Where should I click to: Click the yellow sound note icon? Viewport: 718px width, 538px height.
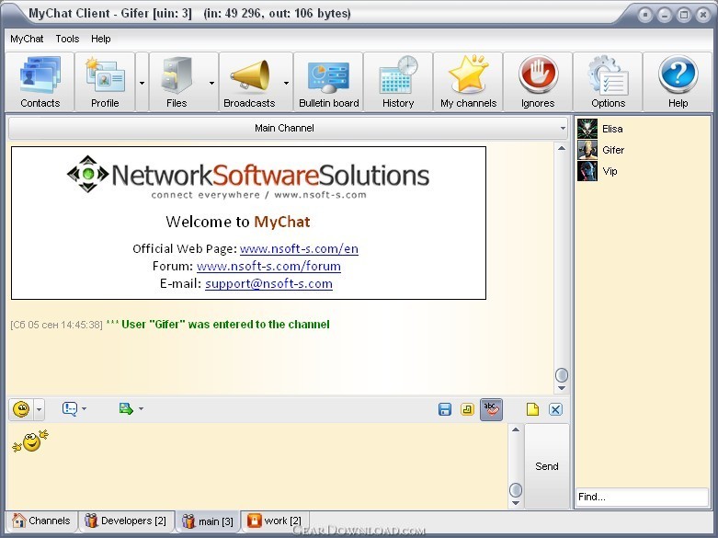[x=467, y=409]
